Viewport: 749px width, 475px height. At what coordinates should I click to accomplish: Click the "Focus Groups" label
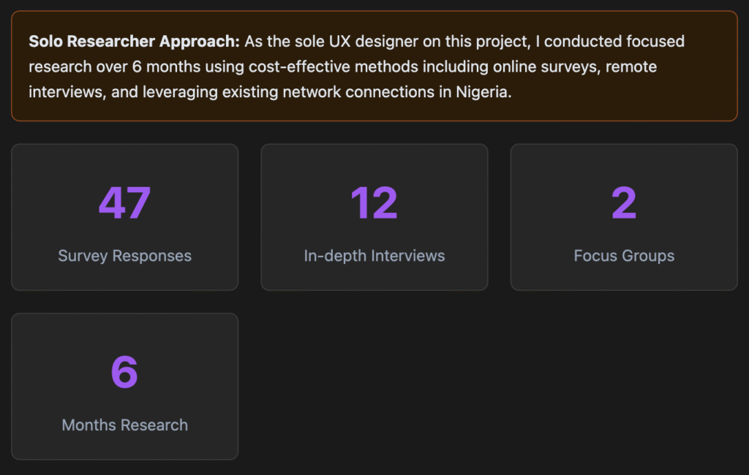[624, 256]
